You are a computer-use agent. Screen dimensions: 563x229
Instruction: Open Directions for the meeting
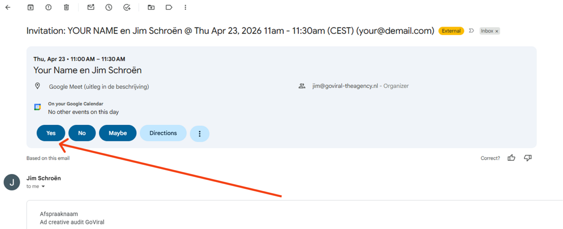coord(163,133)
